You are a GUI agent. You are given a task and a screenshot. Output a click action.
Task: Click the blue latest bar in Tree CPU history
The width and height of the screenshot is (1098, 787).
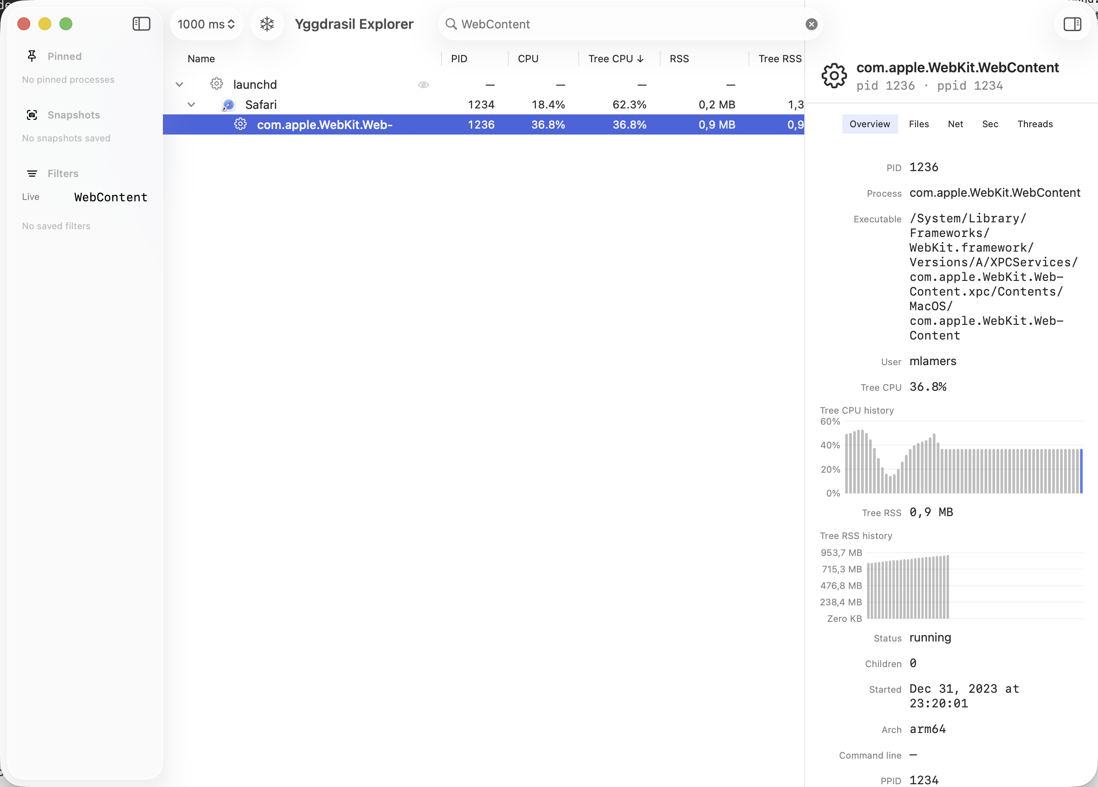[x=1081, y=471]
